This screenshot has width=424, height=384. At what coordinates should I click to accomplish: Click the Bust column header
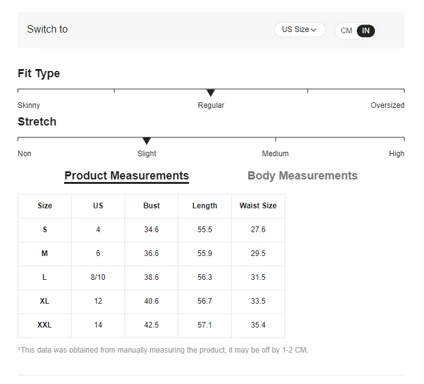151,206
